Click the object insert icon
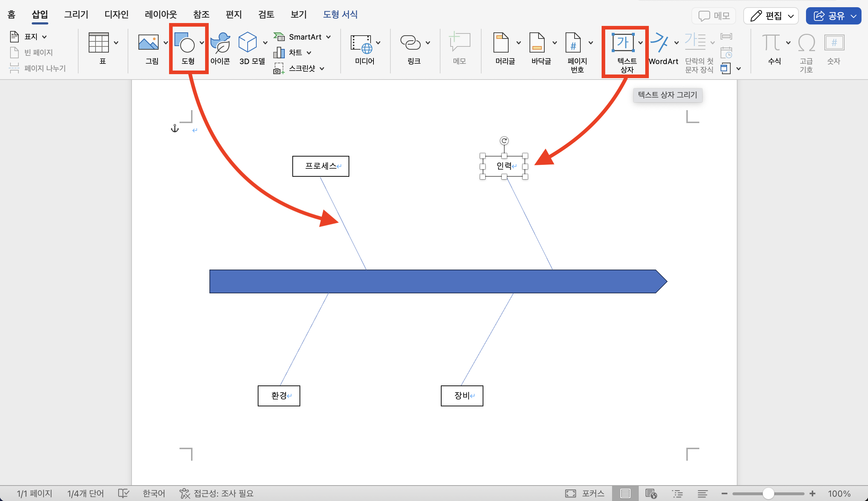 [x=725, y=68]
